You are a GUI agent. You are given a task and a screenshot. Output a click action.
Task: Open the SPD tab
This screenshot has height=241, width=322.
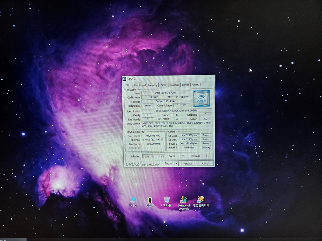(x=163, y=85)
